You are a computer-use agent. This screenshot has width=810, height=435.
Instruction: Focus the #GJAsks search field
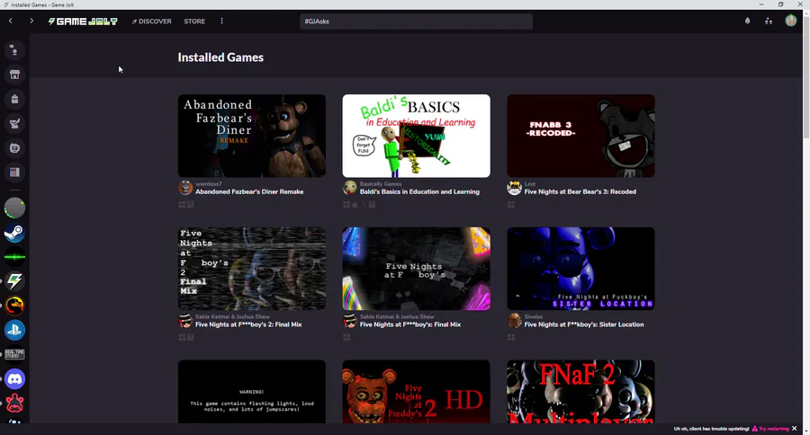416,22
